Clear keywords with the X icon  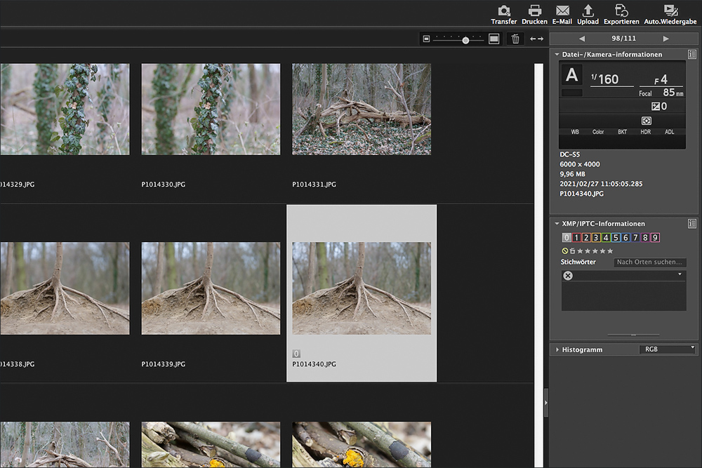(x=568, y=276)
